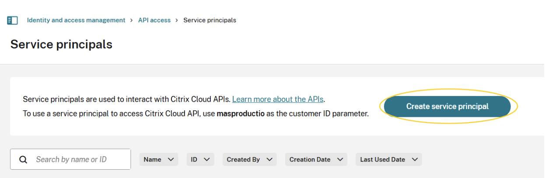Click the chevron arrow on Name filter
This screenshot has width=545, height=178.
[170, 160]
